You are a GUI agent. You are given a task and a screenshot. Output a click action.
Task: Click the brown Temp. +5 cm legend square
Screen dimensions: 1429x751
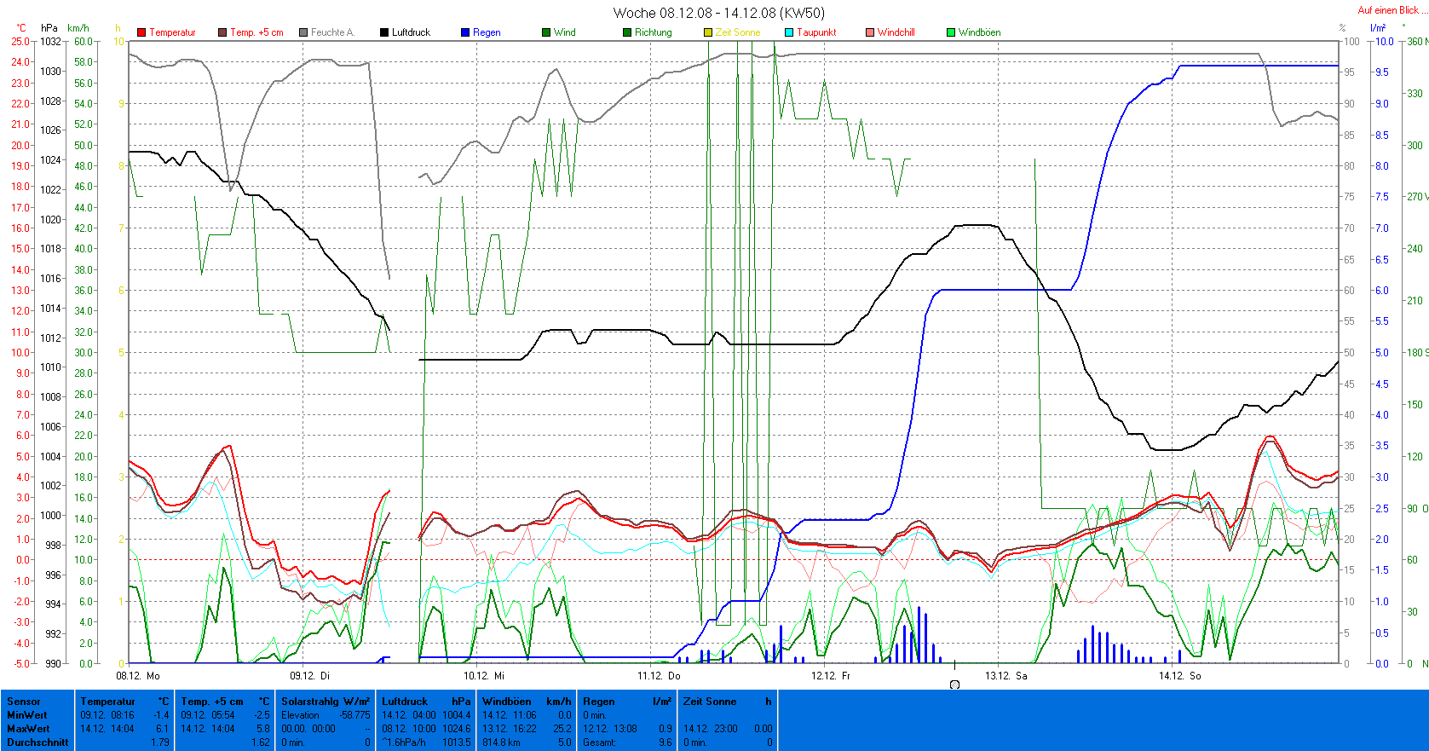tap(222, 32)
